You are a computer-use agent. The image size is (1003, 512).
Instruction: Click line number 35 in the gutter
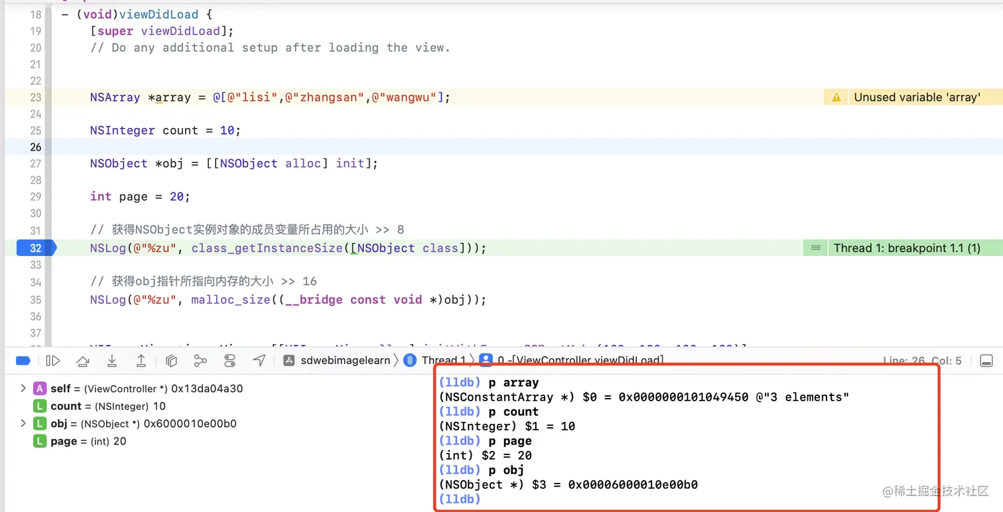click(x=35, y=300)
